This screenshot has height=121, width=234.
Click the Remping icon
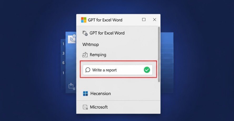pyautogui.click(x=85, y=55)
